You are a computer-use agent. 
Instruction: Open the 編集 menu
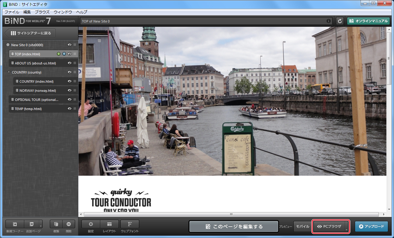[27, 12]
